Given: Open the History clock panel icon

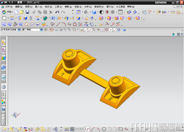Looking at the screenshot, I should tap(4, 87).
